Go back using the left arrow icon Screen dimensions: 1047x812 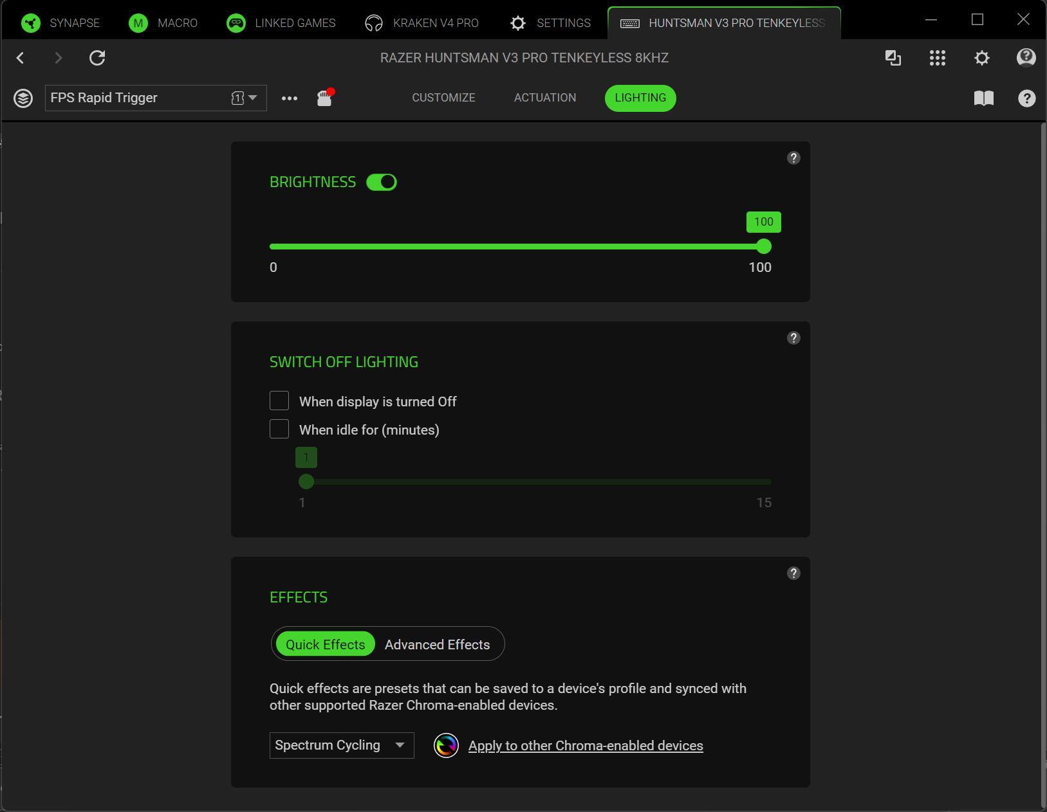click(x=21, y=58)
